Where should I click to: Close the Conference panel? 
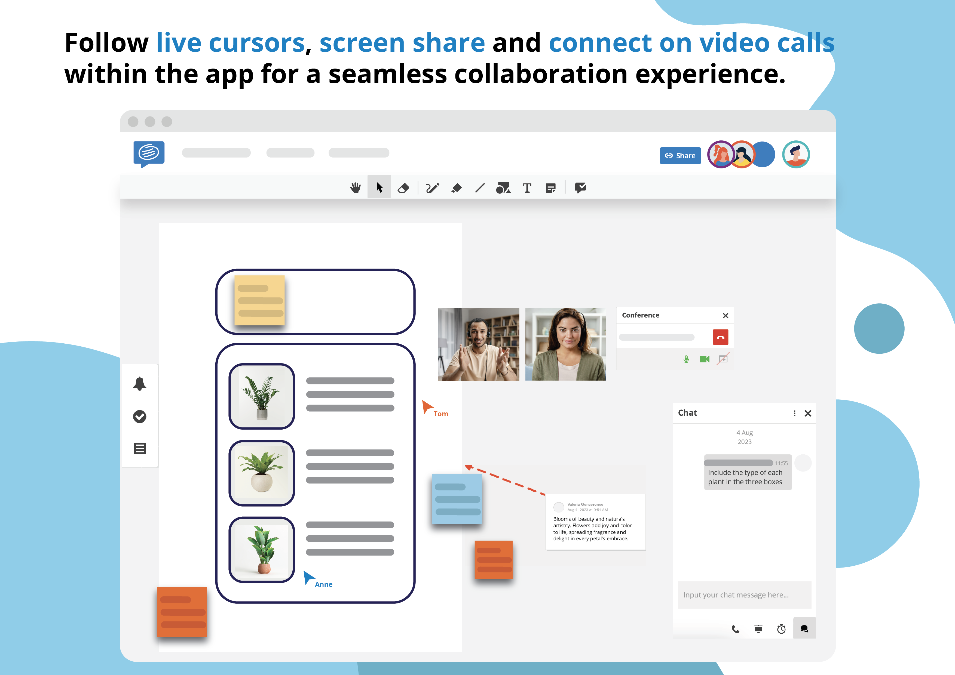(726, 316)
